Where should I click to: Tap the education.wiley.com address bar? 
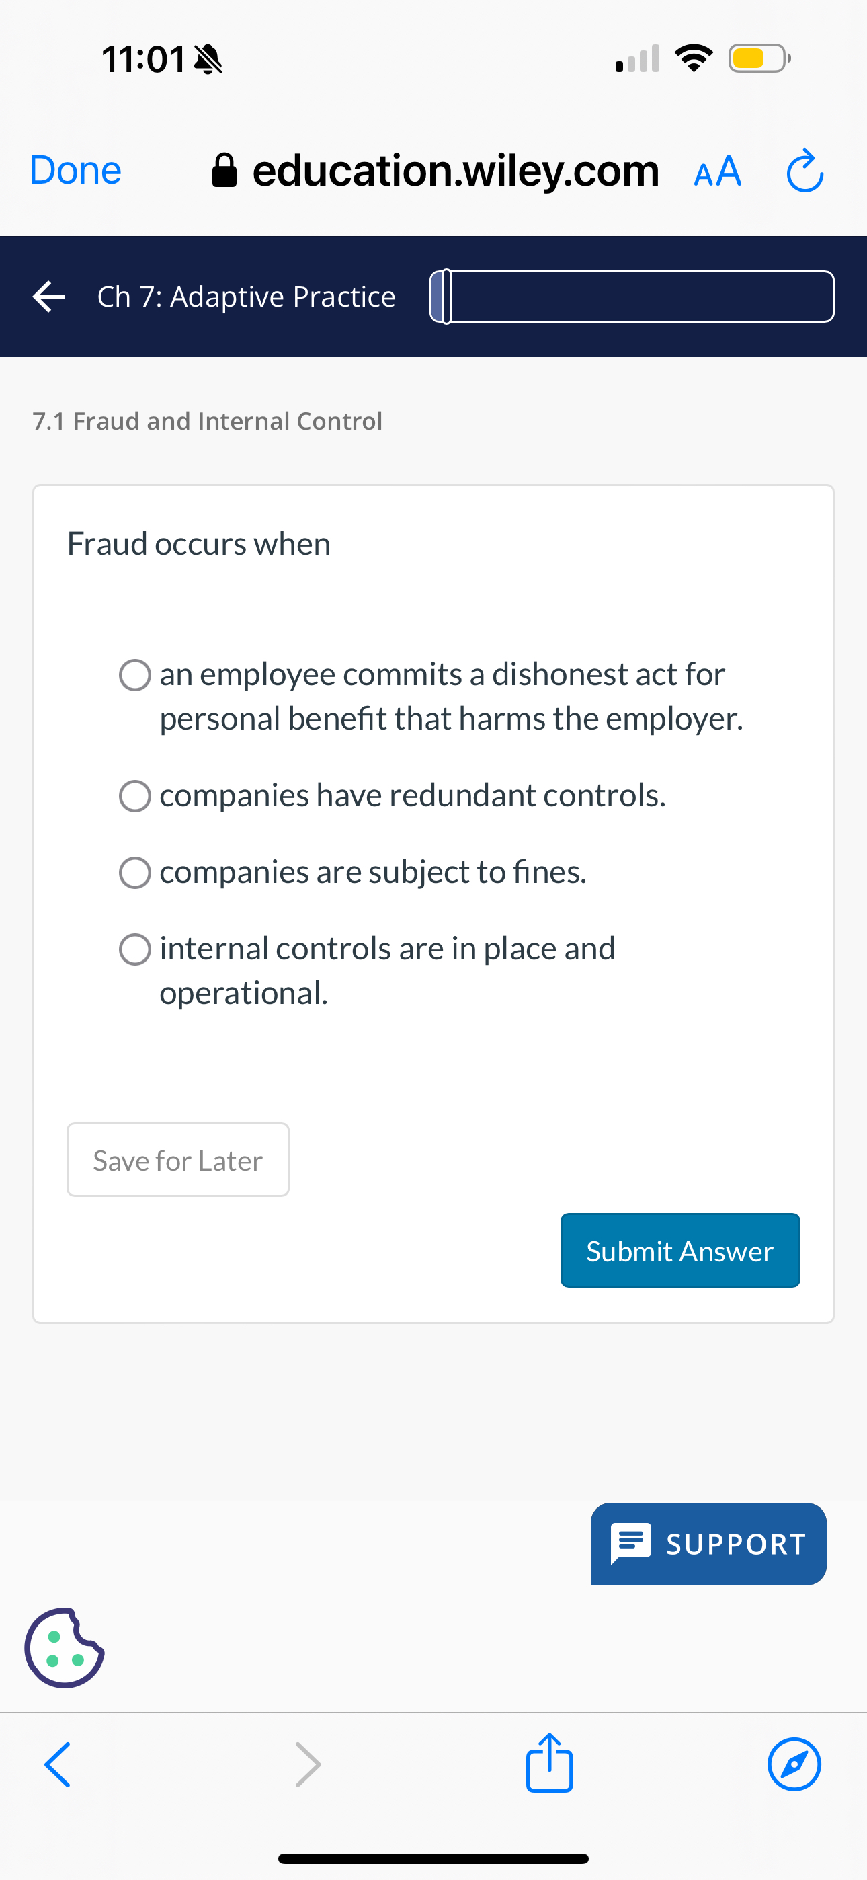pos(454,171)
